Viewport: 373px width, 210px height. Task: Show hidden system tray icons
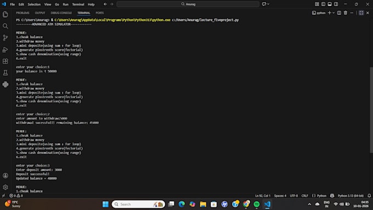coord(309,204)
